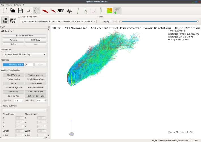201x142 pixels.
Task: Enable Vortex Nodes display
Action: point(14,79)
